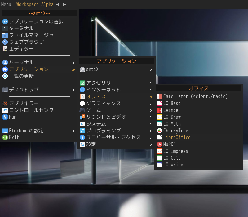The width and height of the screenshot is (248, 217).
Task: Click the ゲーム gamepad icon
Action: pos(82,110)
